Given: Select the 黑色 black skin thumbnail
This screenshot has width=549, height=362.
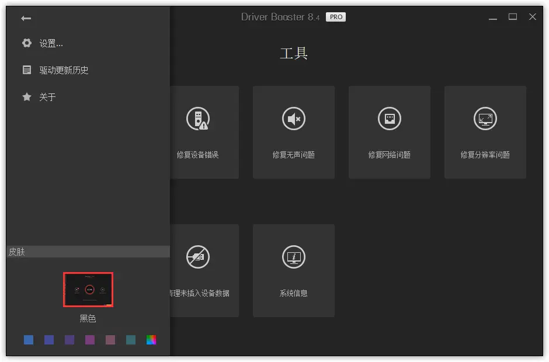Looking at the screenshot, I should coord(88,289).
